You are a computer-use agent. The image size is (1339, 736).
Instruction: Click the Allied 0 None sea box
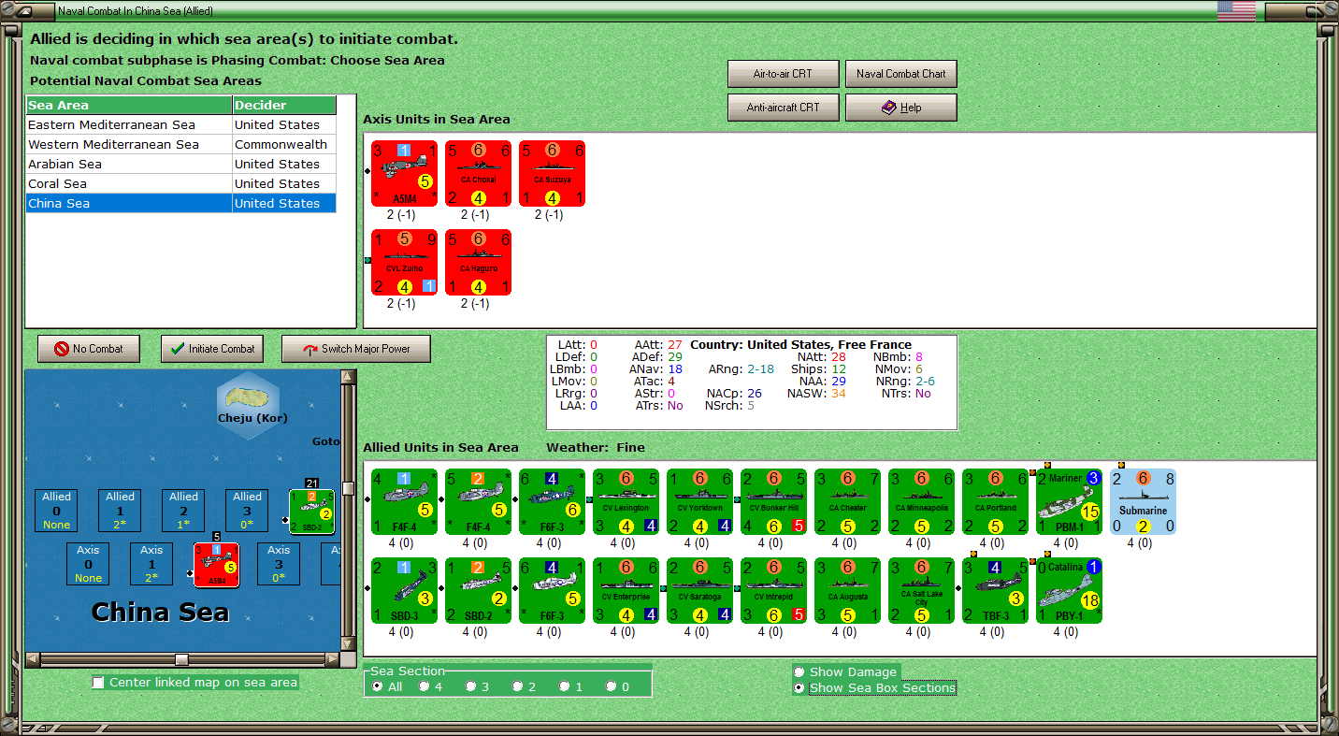pyautogui.click(x=56, y=511)
